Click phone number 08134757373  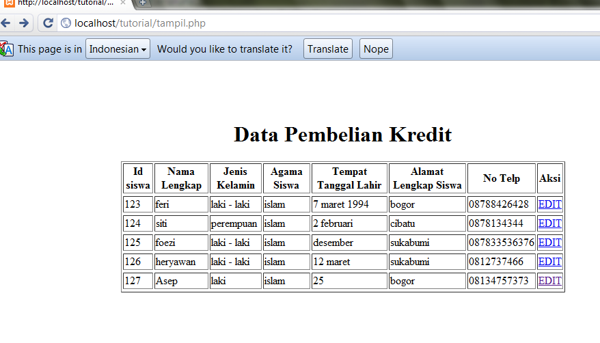(502, 281)
